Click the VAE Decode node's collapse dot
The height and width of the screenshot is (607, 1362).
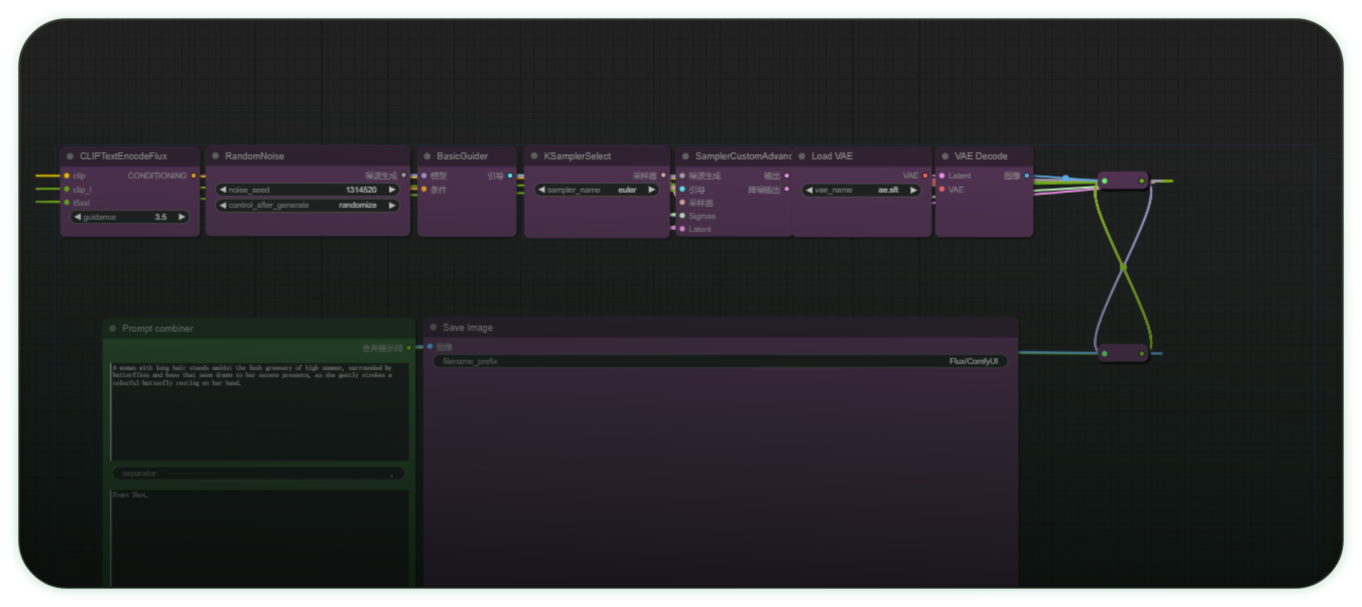(x=945, y=156)
